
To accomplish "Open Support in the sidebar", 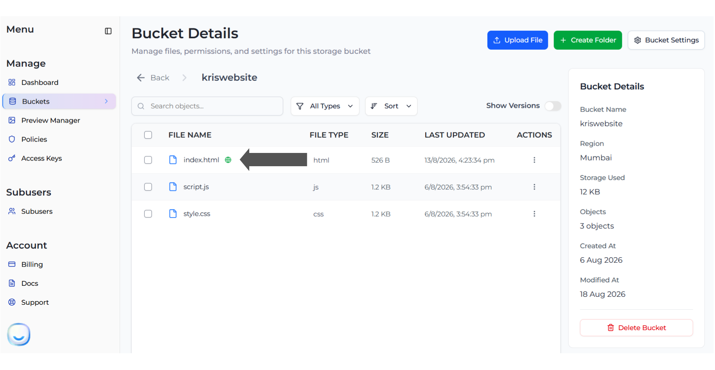I will point(35,302).
